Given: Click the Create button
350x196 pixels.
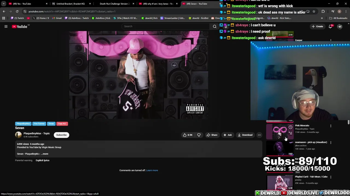Looking at the screenshot, I should click(317, 26).
